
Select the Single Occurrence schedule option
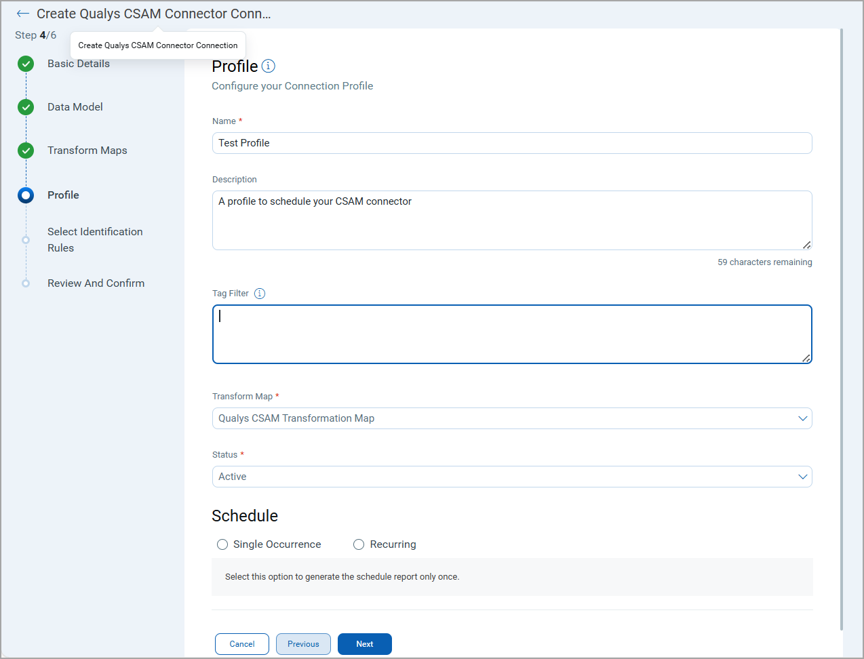222,544
